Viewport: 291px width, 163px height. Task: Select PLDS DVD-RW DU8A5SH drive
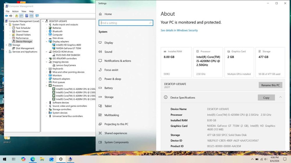pos(68,55)
